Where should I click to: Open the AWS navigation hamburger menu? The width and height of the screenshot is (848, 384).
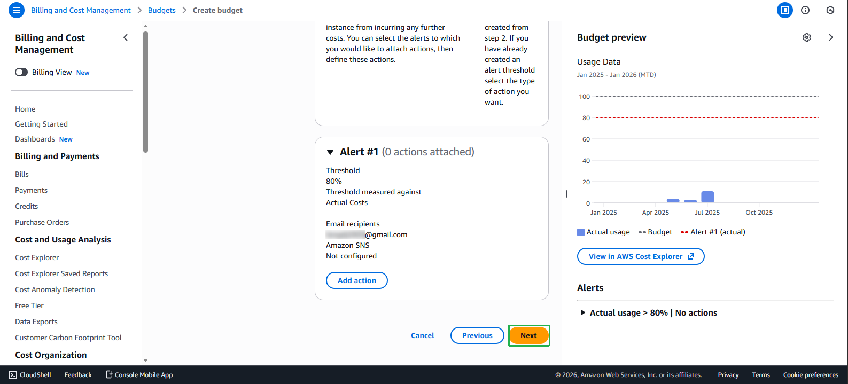(15, 10)
